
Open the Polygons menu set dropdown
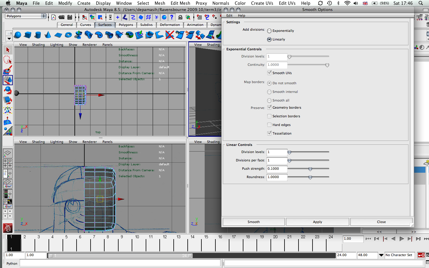coord(26,16)
